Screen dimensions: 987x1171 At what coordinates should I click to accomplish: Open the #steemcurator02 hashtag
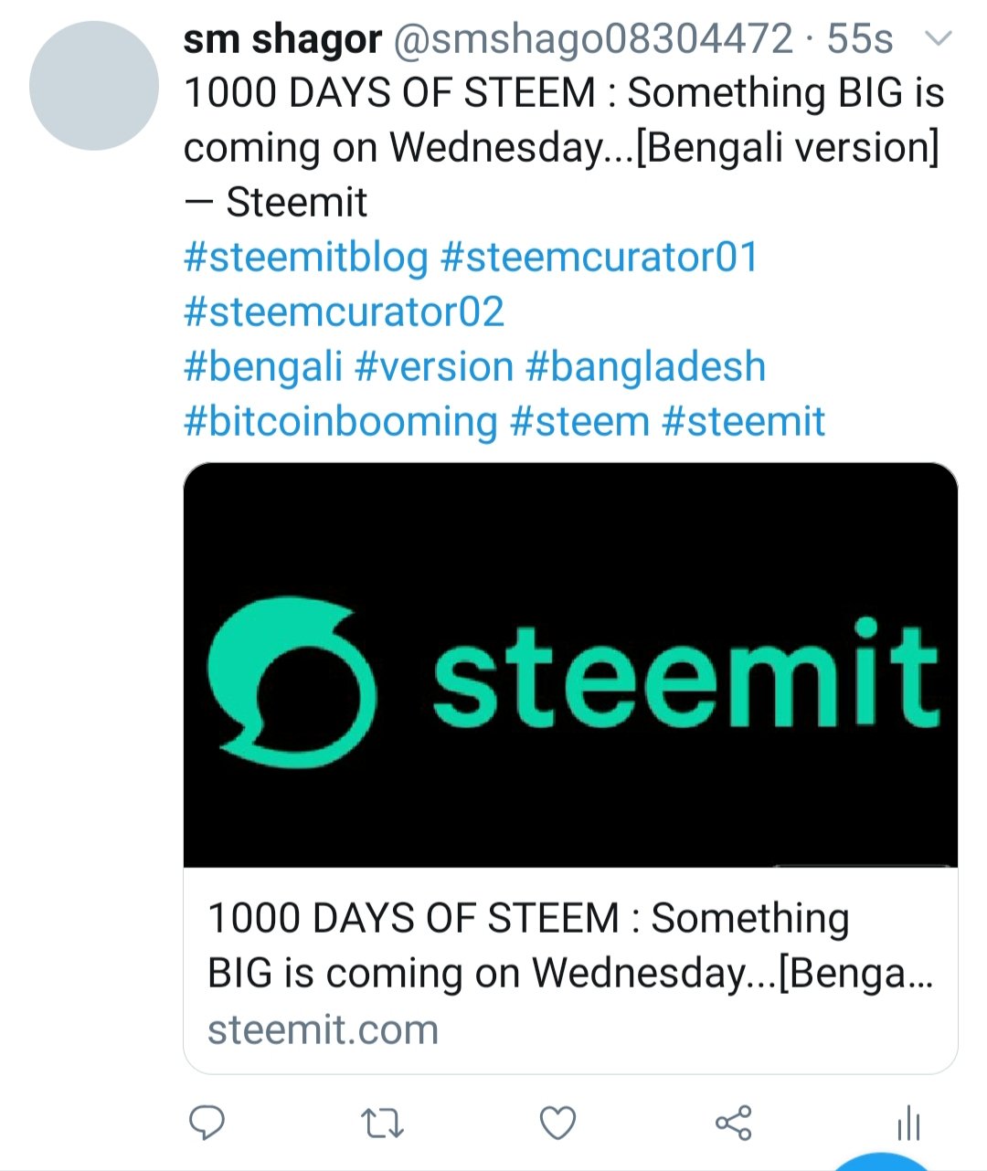[344, 312]
